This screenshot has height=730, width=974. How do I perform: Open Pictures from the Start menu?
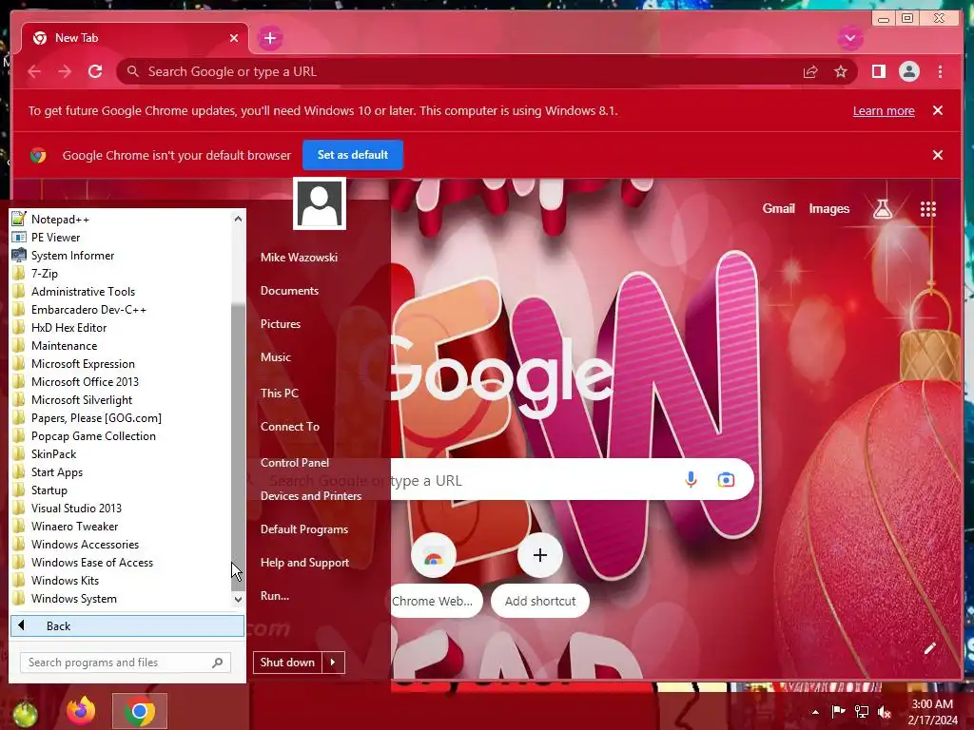(x=281, y=324)
